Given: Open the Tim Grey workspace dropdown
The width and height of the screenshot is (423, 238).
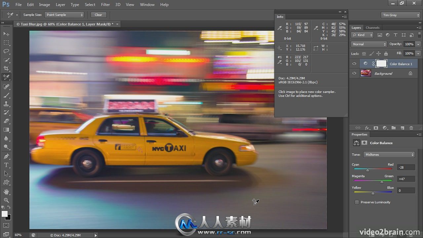Looking at the screenshot, I should click(x=401, y=15).
